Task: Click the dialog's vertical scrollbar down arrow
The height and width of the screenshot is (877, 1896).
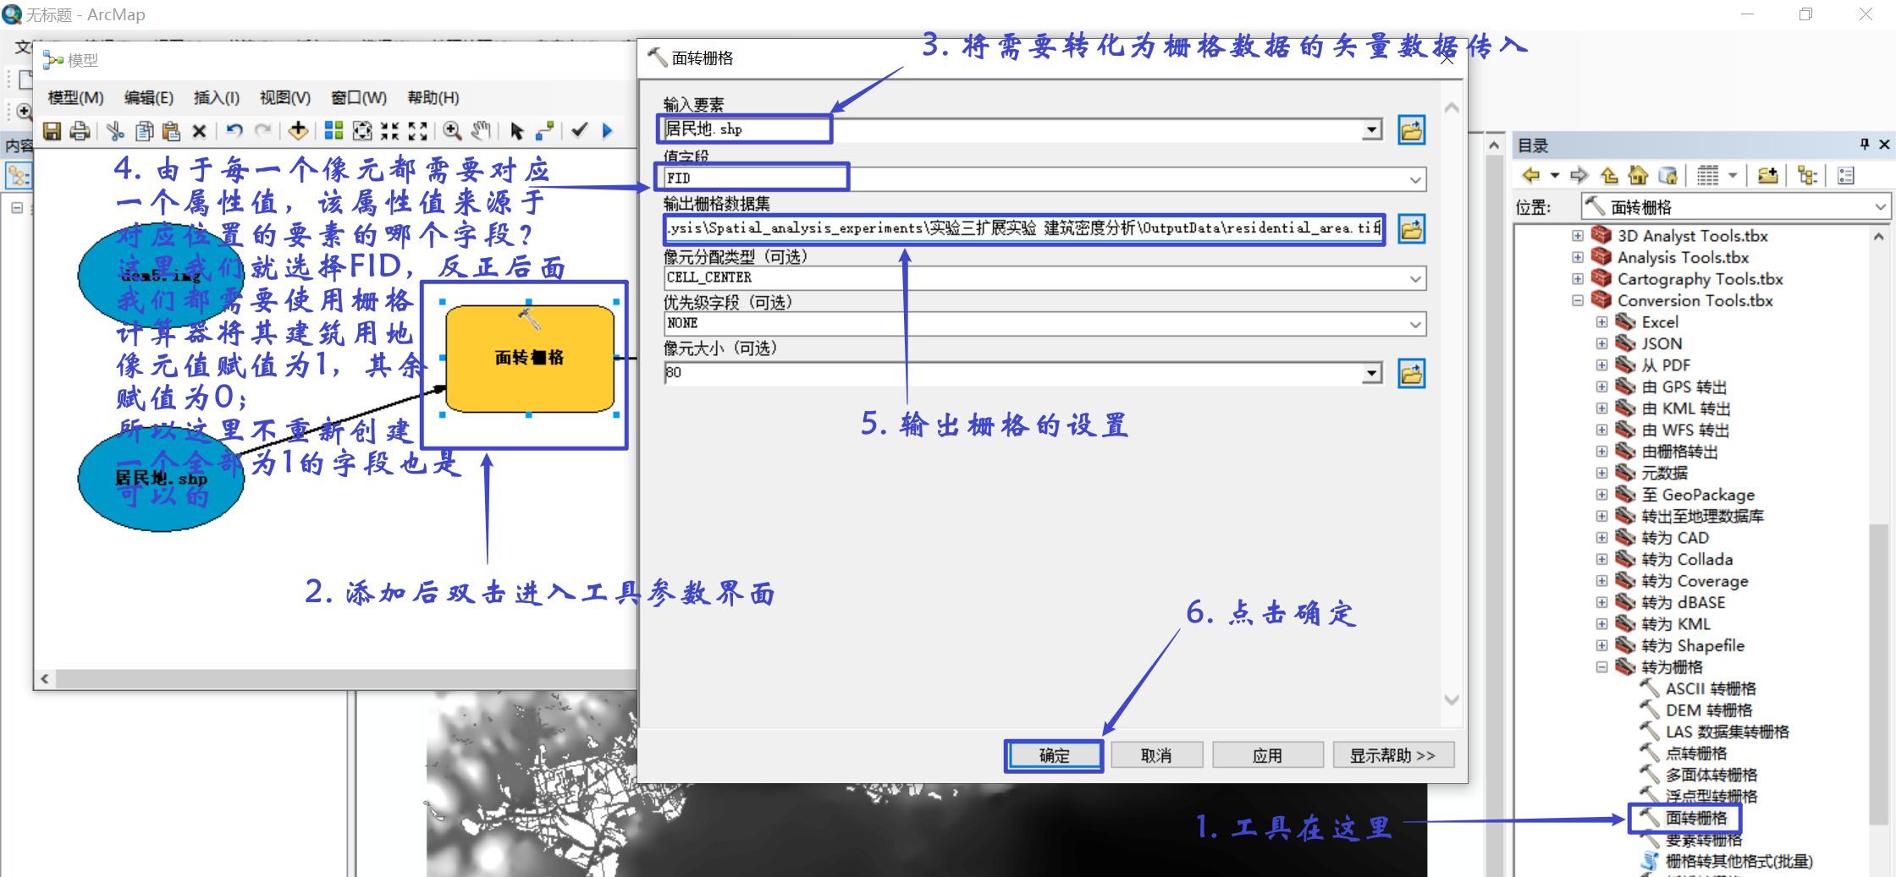Action: coord(1452,699)
